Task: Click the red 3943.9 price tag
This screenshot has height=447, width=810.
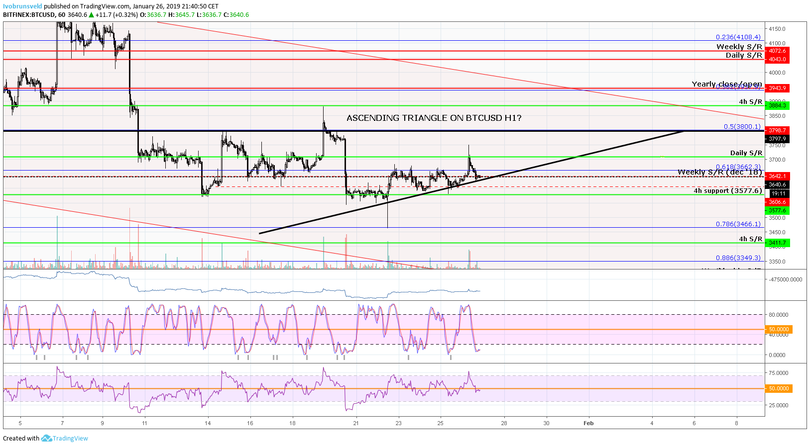Action: pos(778,88)
